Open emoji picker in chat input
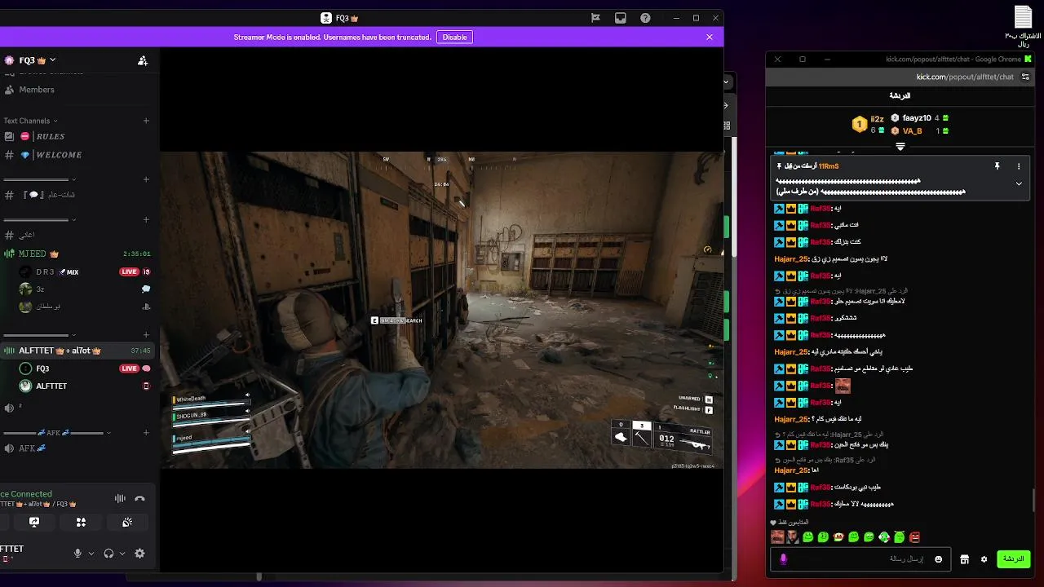The image size is (1044, 587). [x=939, y=559]
